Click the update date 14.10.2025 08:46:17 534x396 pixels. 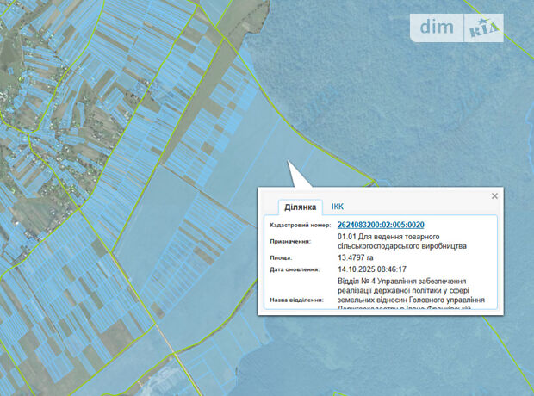click(x=372, y=269)
